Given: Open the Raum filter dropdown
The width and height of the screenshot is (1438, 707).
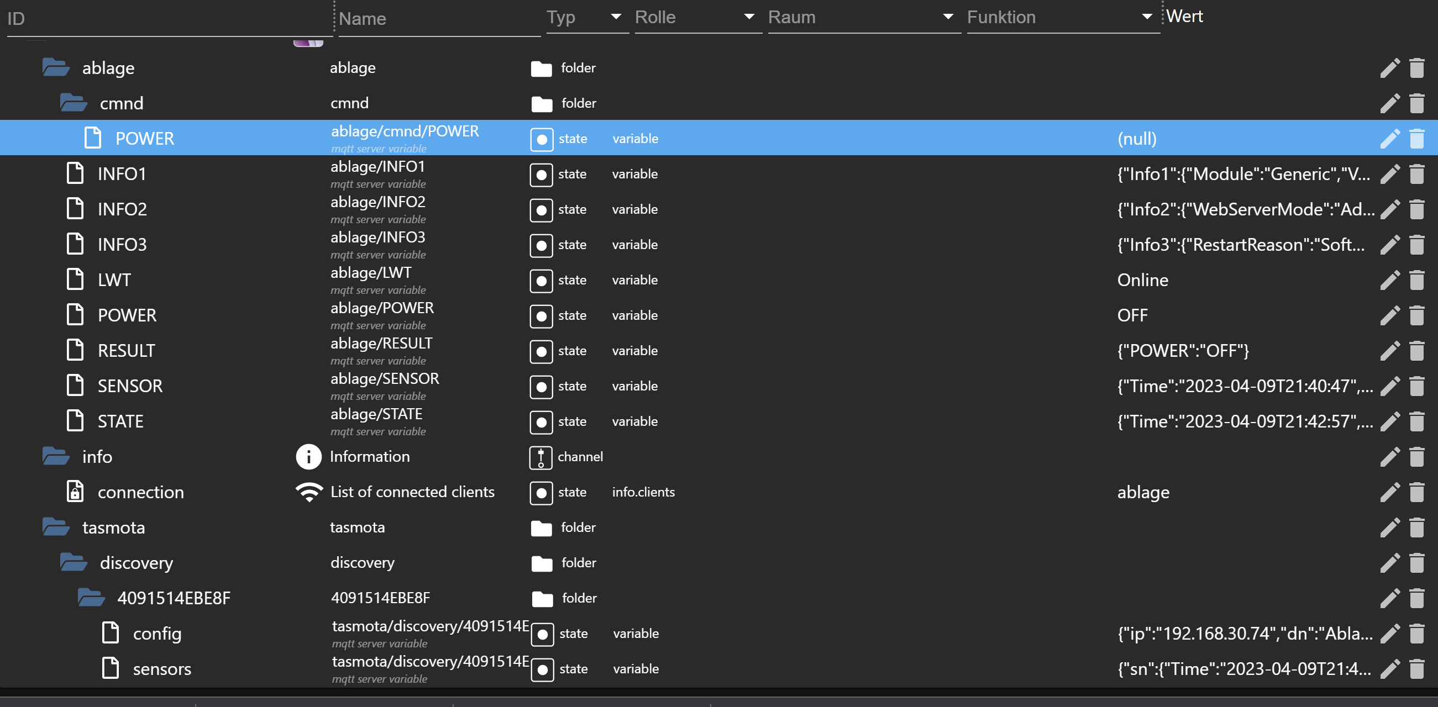Looking at the screenshot, I should (947, 17).
